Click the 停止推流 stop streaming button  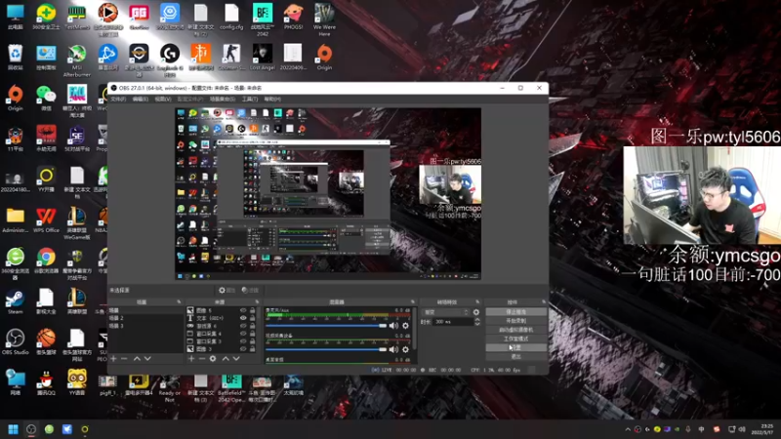514,311
